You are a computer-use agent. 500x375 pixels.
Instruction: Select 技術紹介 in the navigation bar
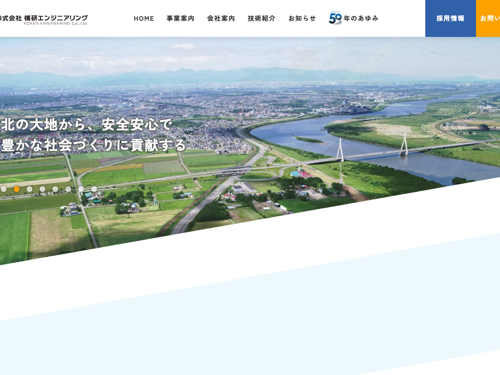(x=262, y=18)
